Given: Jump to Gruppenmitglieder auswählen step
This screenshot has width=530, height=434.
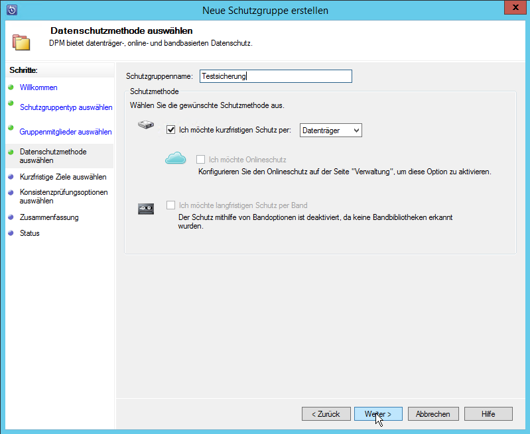Looking at the screenshot, I should (66, 132).
